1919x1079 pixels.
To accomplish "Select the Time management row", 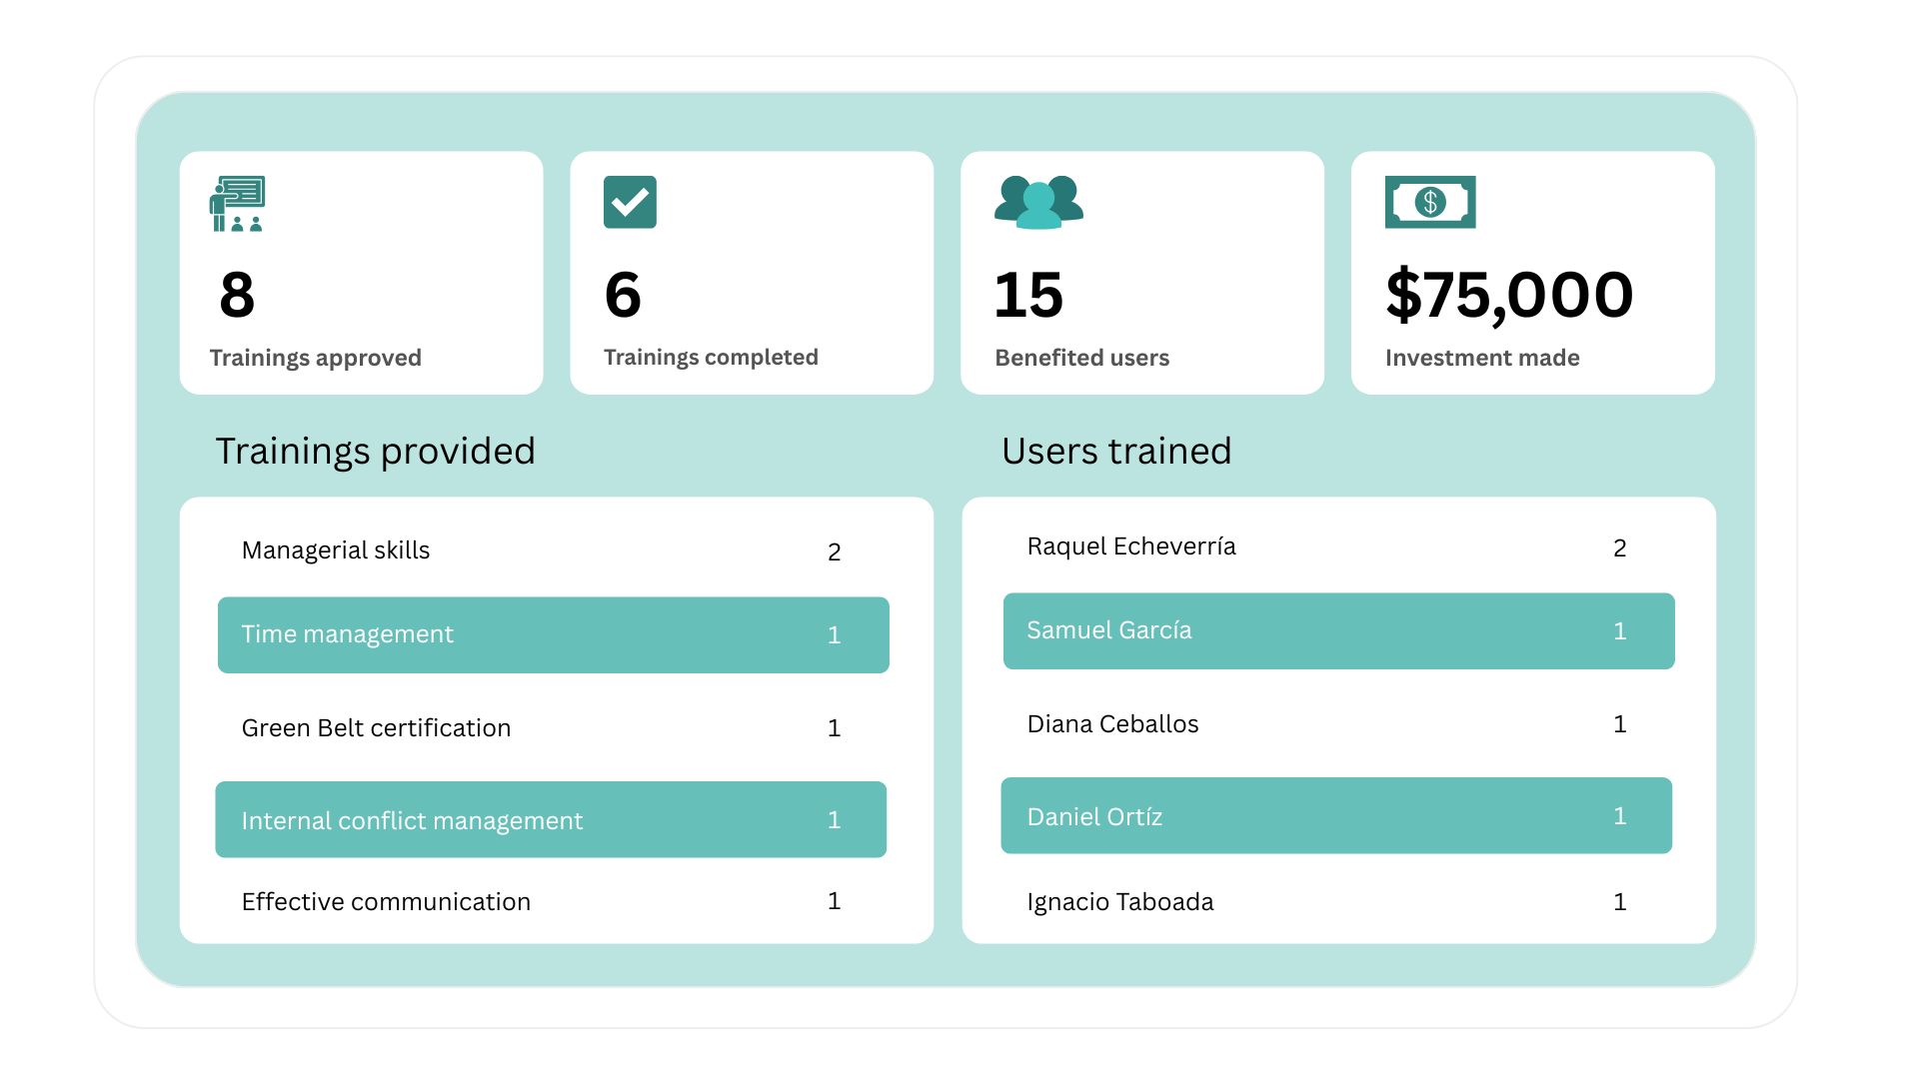I will coord(553,635).
